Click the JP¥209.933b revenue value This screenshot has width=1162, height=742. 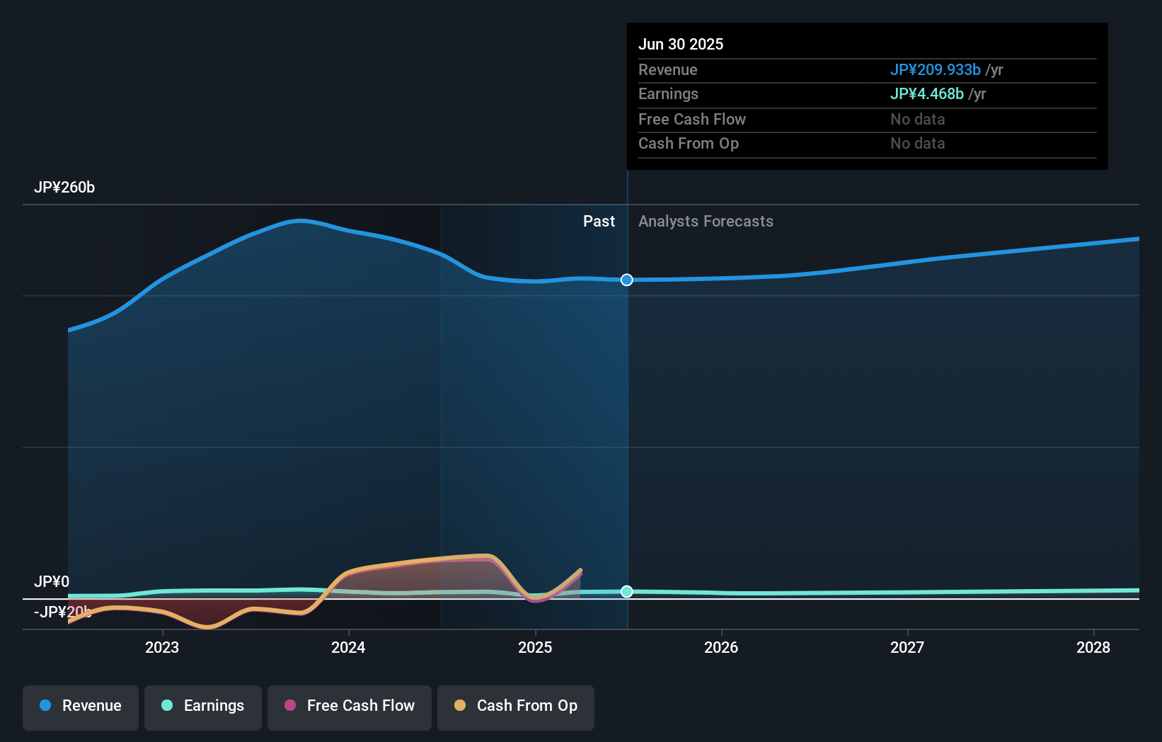(935, 70)
